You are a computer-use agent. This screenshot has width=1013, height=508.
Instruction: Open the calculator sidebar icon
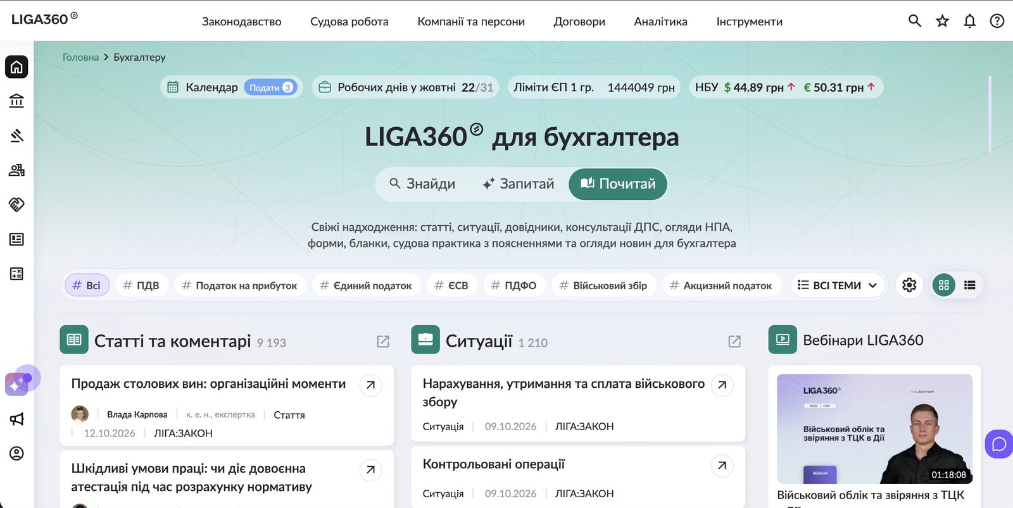(x=16, y=274)
